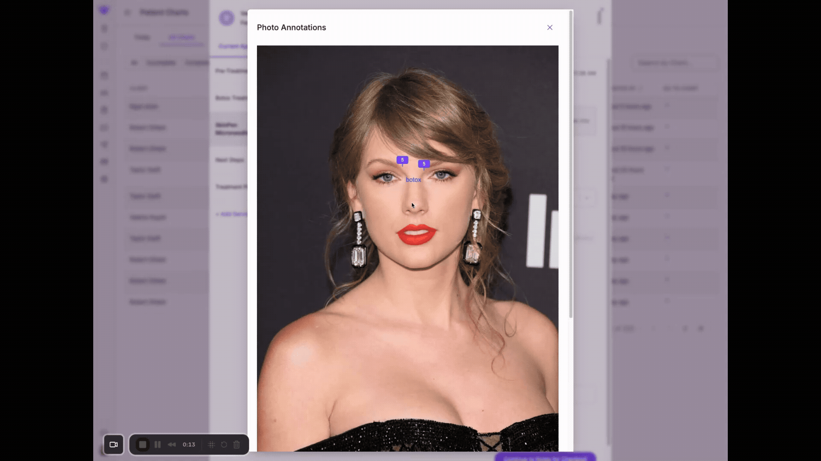The image size is (821, 461).
Task: Click the purple button below the dialog
Action: [x=545, y=457]
